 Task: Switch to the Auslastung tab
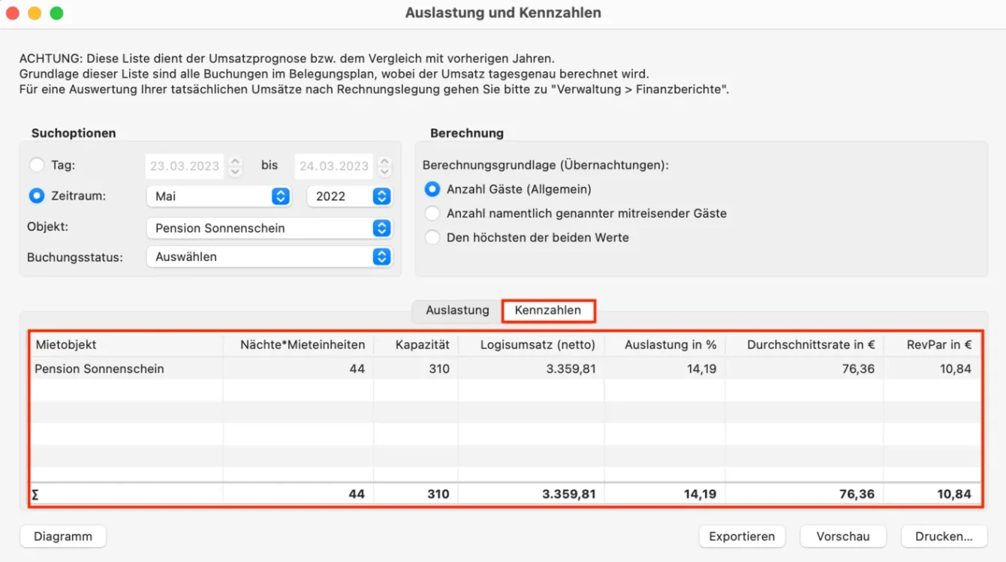coord(457,310)
